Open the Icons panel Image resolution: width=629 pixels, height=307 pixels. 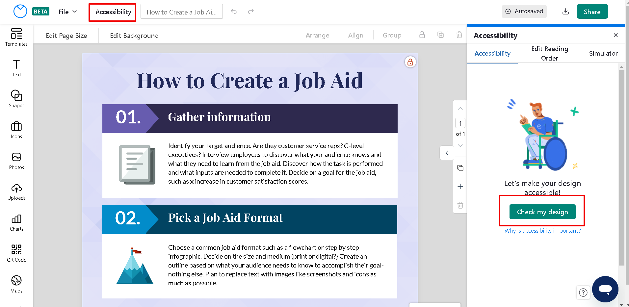pos(16,129)
